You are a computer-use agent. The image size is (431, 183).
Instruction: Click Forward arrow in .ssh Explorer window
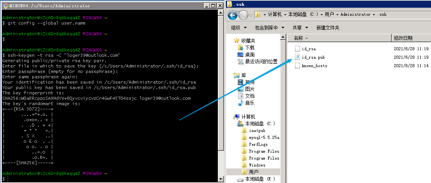(243, 15)
